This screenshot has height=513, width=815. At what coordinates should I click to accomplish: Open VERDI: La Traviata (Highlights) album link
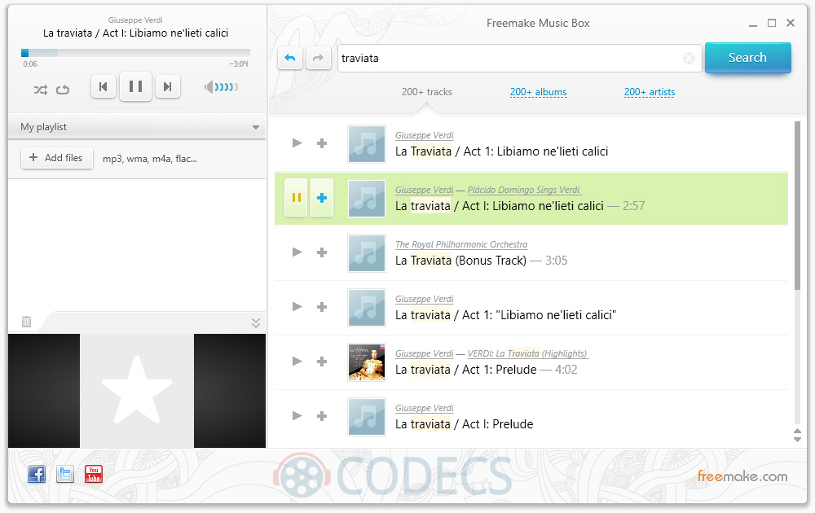click(x=527, y=353)
